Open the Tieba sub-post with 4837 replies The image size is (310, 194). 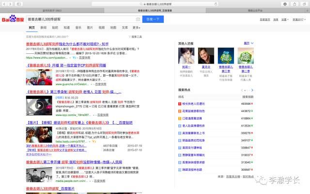(56, 146)
